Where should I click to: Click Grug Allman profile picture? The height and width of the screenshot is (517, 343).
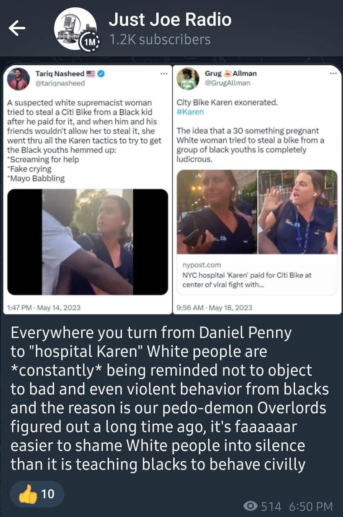(x=188, y=78)
